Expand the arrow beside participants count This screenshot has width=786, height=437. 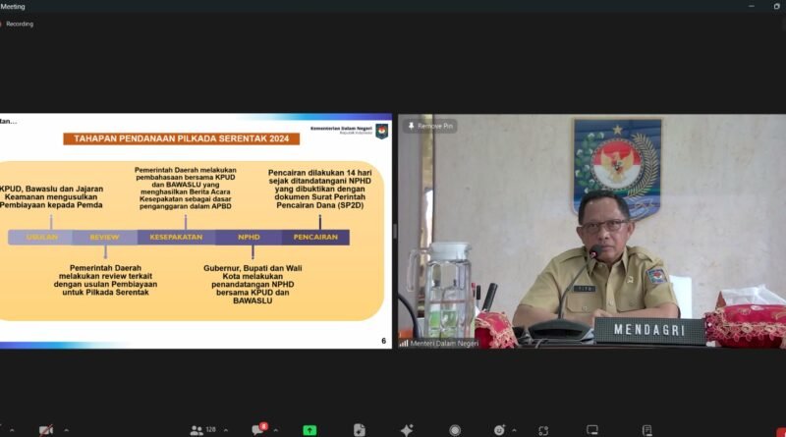coord(225,430)
